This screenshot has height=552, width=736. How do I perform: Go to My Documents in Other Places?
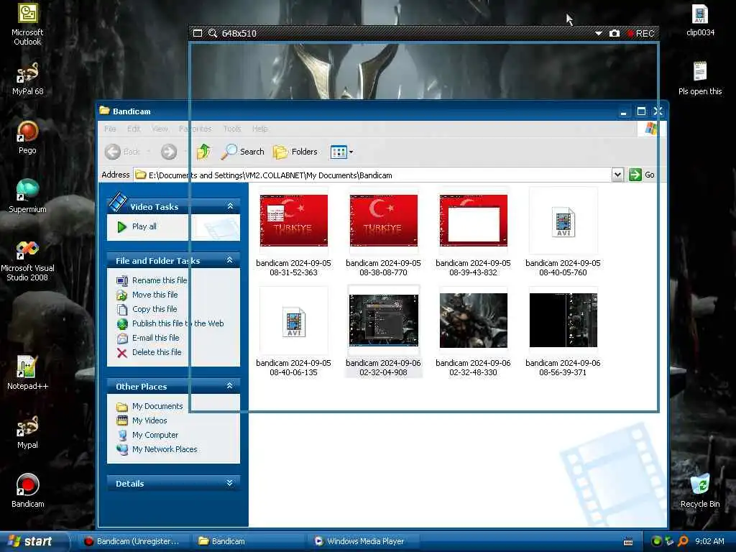point(157,406)
